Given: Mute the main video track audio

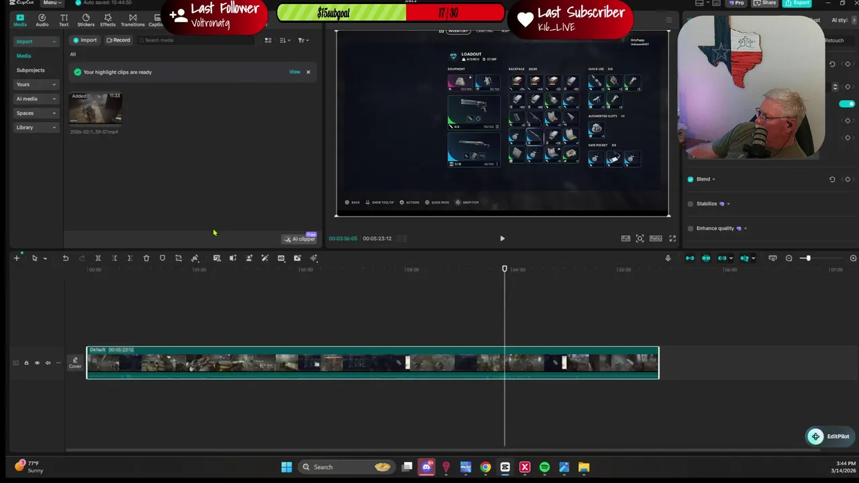Looking at the screenshot, I should (x=48, y=363).
